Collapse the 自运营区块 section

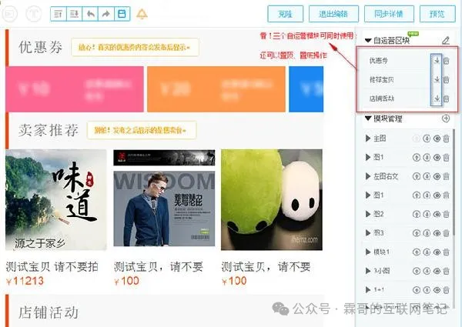coord(368,40)
